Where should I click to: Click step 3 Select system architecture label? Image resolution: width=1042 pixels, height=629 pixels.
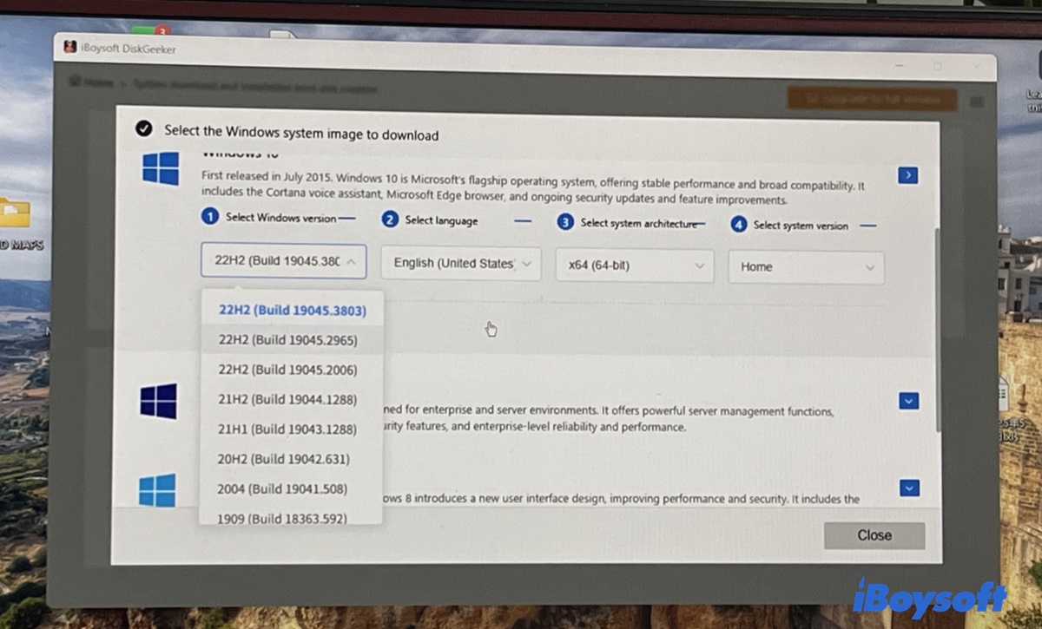point(638,223)
